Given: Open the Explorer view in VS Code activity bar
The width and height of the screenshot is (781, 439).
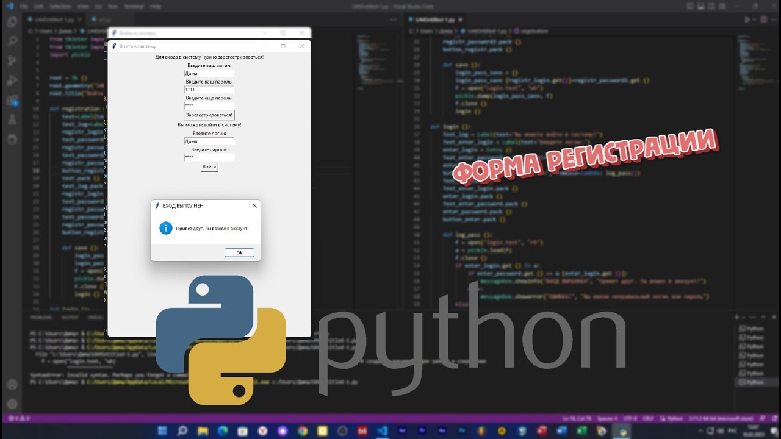Looking at the screenshot, I should tap(12, 23).
